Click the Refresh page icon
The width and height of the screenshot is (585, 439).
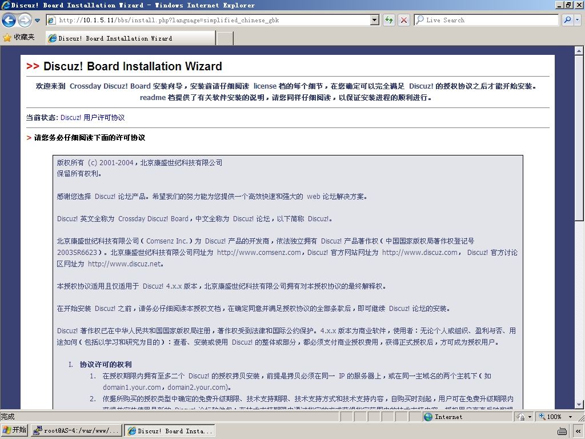pyautogui.click(x=389, y=20)
